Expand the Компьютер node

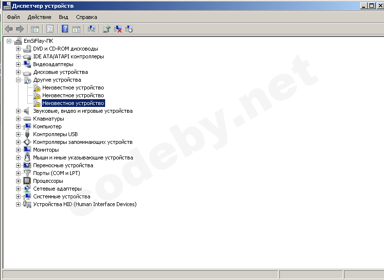[18, 127]
